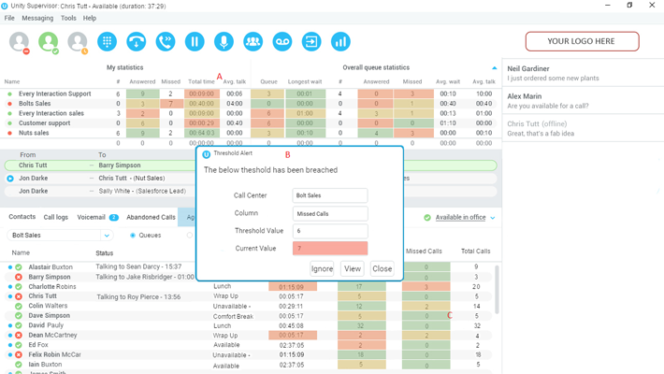
Task: Collapse the overall queue statistics panel
Action: [x=495, y=68]
